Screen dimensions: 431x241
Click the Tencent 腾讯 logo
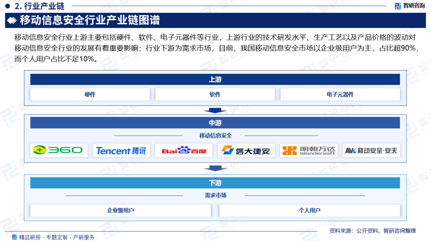pos(121,150)
